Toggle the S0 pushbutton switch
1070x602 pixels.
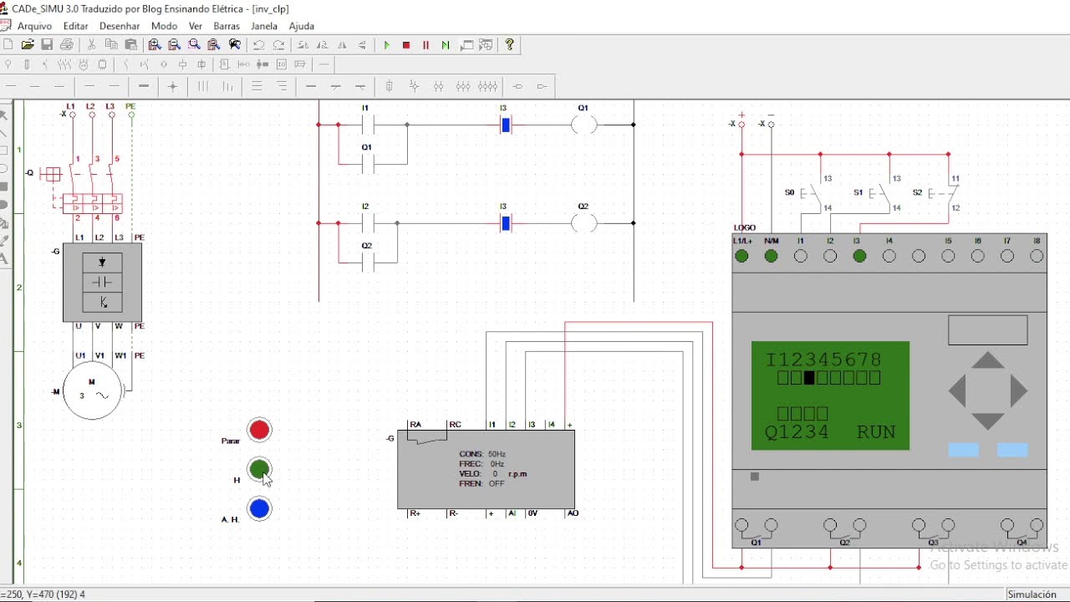point(810,194)
